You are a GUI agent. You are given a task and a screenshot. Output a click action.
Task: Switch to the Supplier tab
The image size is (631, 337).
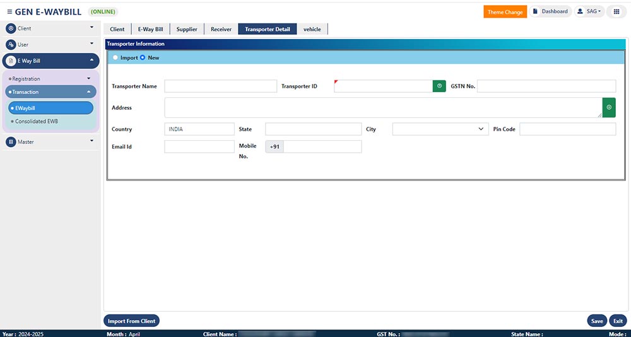tap(187, 29)
